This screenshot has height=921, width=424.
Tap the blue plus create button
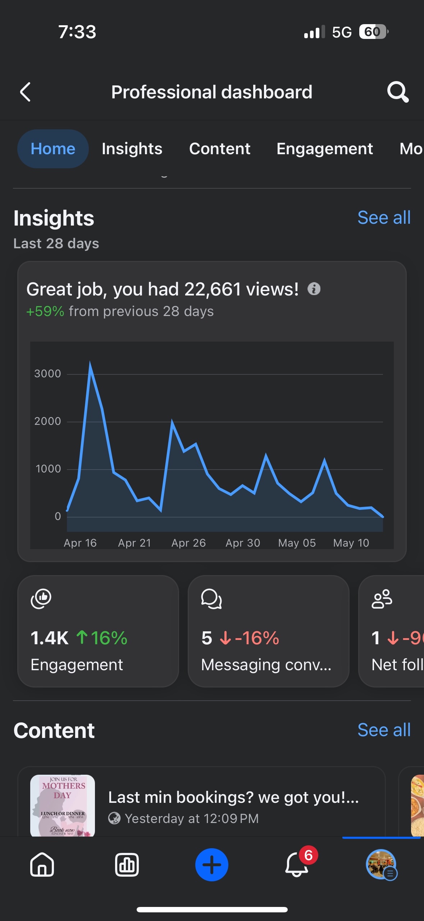point(212,864)
